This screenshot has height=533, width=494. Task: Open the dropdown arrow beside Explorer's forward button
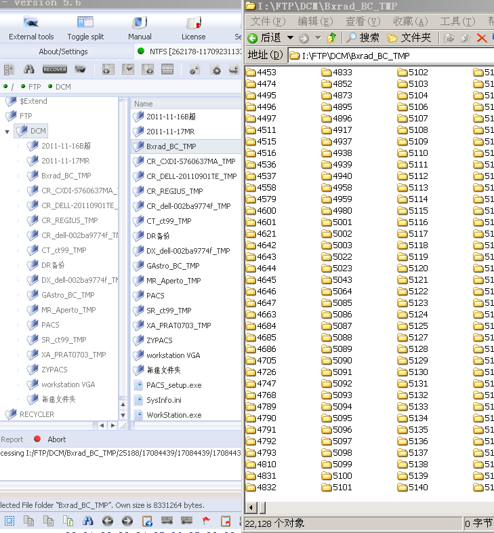point(318,38)
